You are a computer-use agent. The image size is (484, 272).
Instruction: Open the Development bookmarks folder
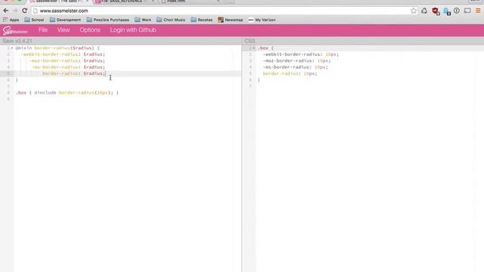65,20
